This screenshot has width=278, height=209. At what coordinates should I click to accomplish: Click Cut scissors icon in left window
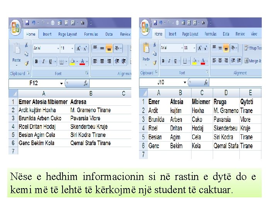tap(26, 45)
